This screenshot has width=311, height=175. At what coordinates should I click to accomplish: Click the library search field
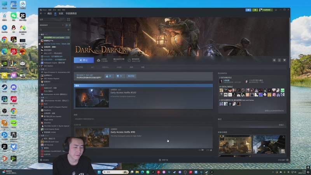[52, 30]
